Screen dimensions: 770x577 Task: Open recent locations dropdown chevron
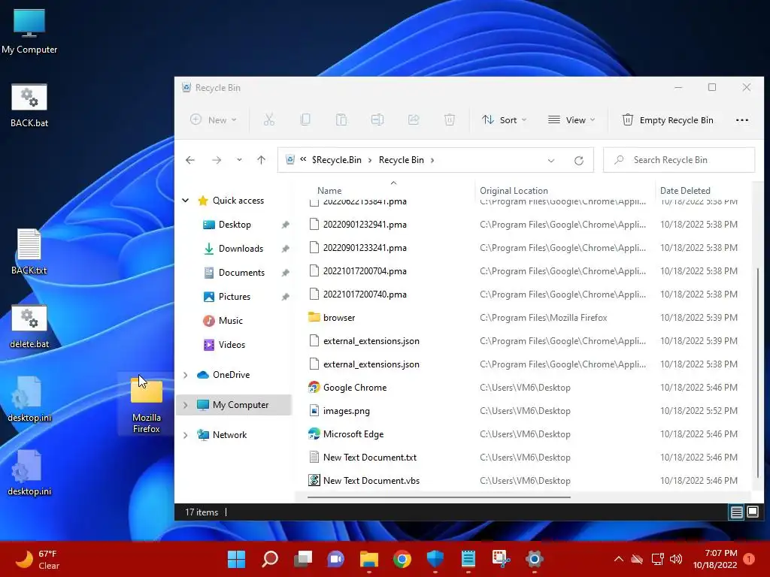[239, 160]
